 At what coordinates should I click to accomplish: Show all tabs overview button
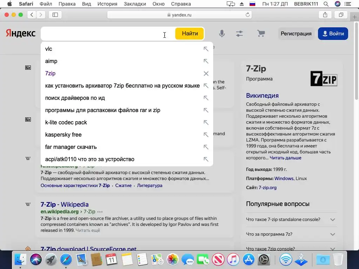click(341, 15)
